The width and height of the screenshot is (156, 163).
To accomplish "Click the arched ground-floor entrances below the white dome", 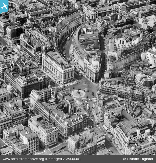I will [x=91, y=79].
